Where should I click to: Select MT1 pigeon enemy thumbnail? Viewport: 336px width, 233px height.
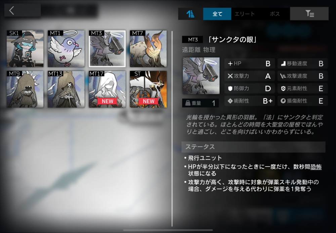click(66, 49)
